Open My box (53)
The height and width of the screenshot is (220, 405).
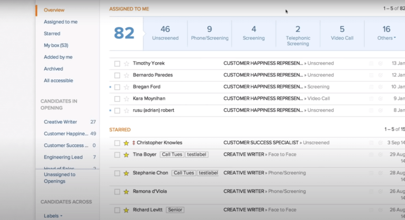pos(56,45)
